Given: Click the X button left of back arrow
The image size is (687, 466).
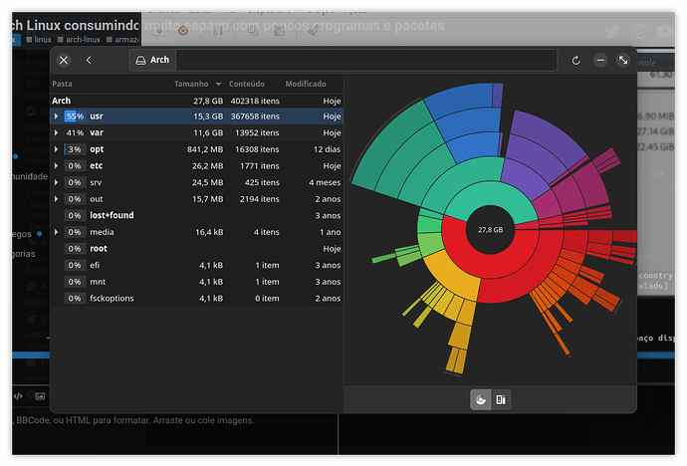Looking at the screenshot, I should [x=64, y=61].
